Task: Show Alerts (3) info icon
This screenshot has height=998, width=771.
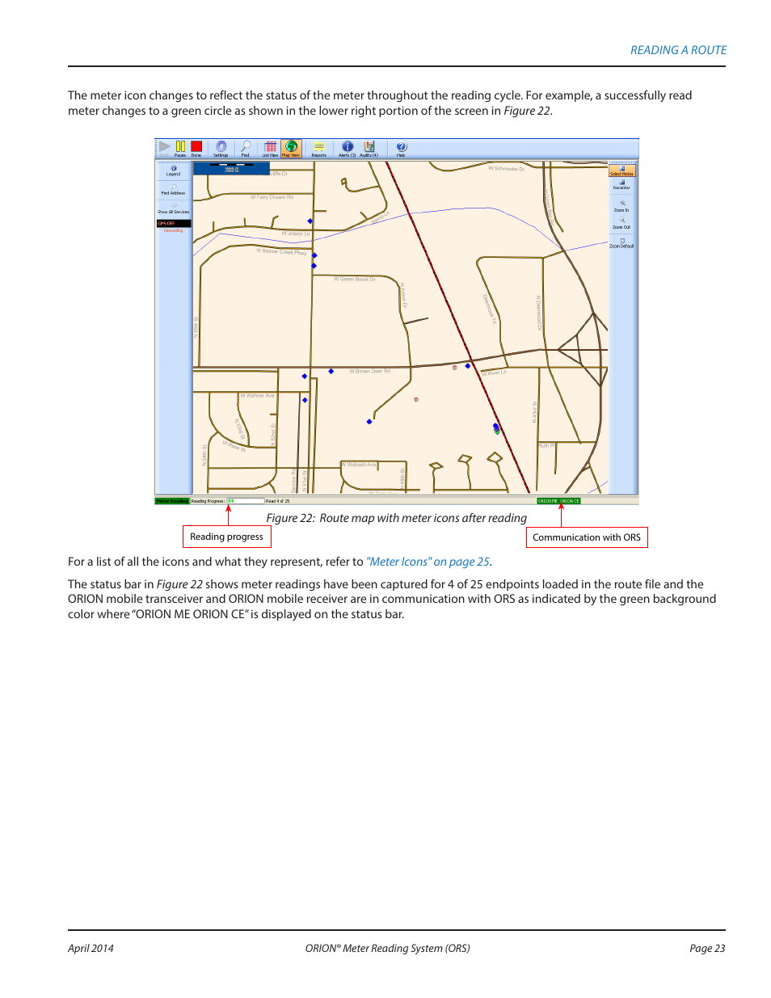Action: click(347, 148)
